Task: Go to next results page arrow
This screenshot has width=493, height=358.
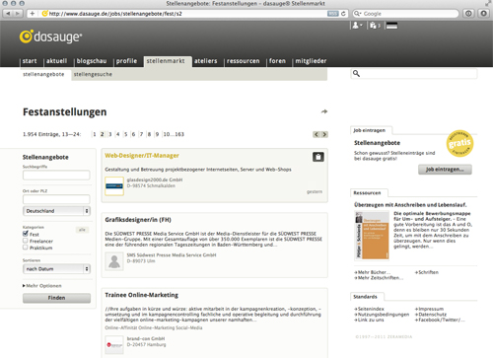Action: click(324, 134)
